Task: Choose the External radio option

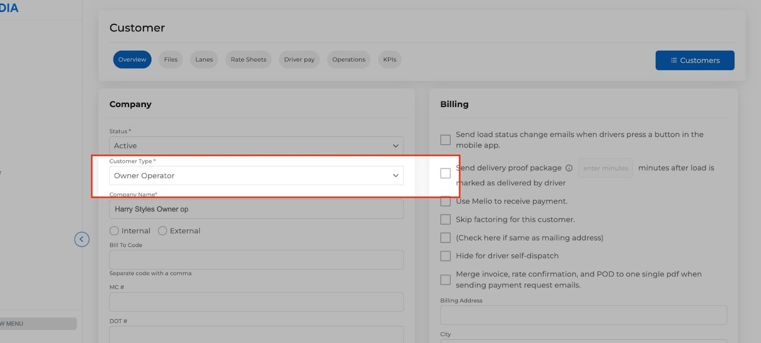Action: coord(163,231)
